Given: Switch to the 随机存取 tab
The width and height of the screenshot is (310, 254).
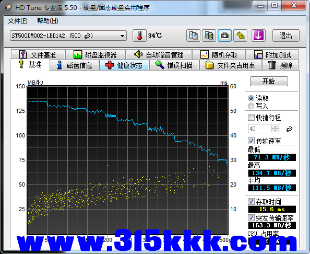Looking at the screenshot, I should click(x=219, y=55).
